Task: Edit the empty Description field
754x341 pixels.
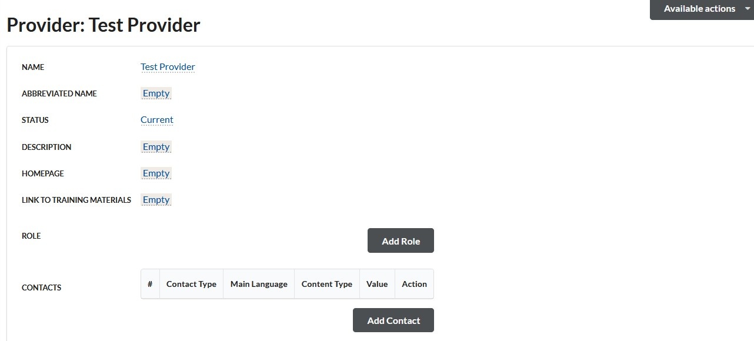Action: (x=156, y=147)
